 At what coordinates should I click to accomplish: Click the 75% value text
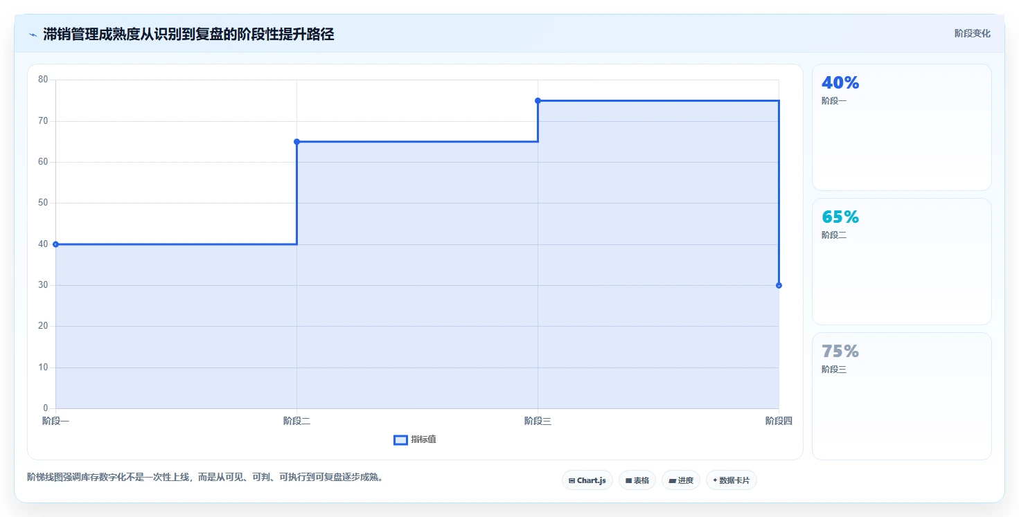click(840, 352)
